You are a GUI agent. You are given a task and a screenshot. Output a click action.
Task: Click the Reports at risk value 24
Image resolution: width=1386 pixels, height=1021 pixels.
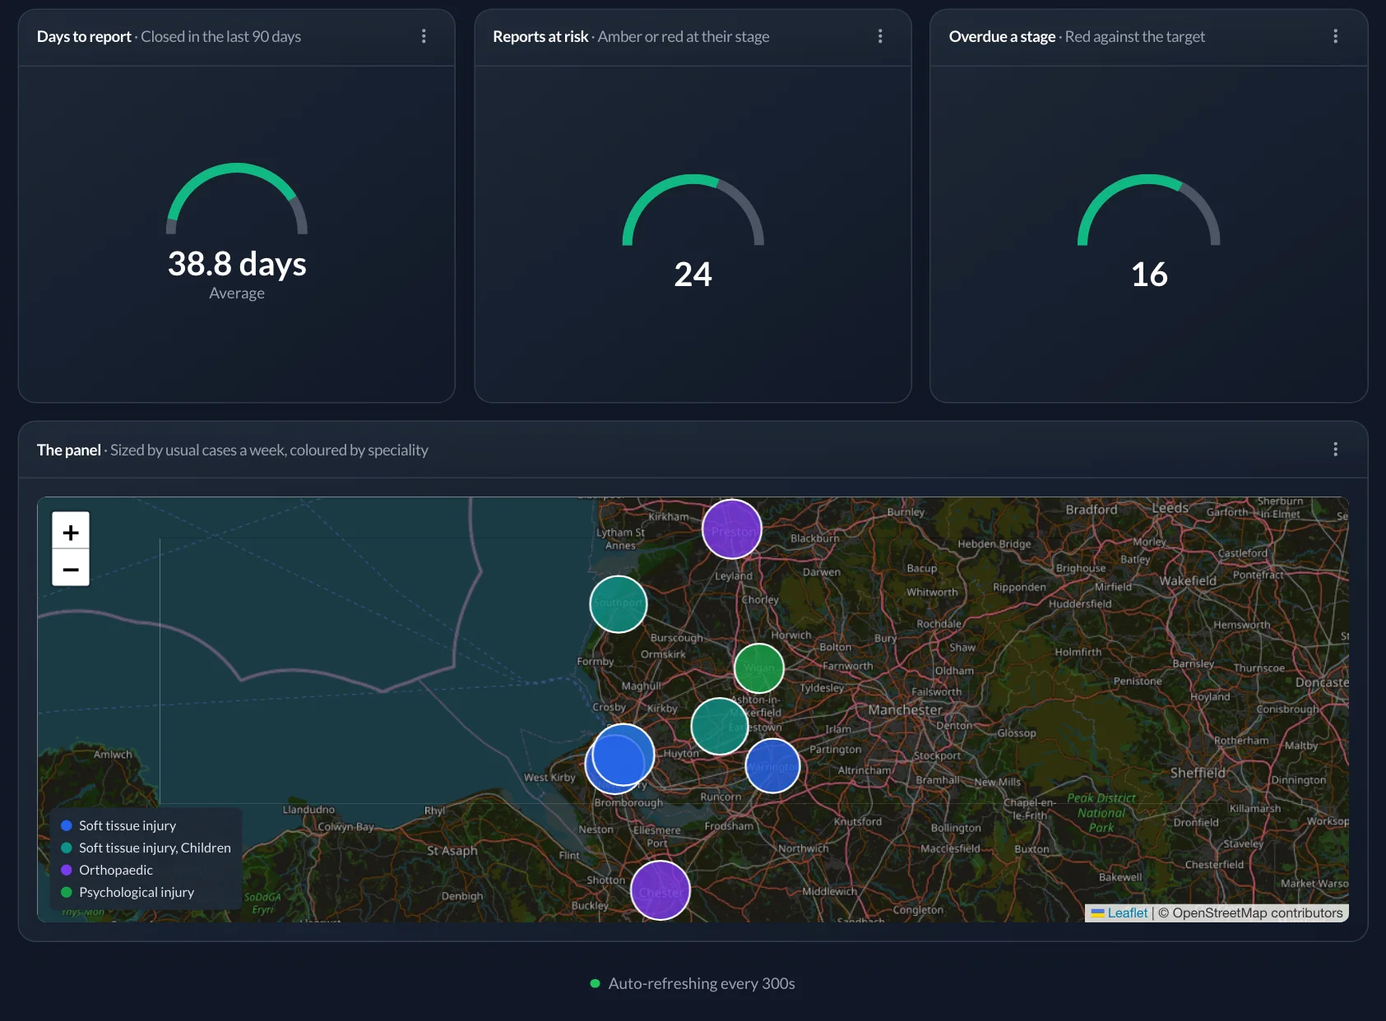(x=693, y=275)
